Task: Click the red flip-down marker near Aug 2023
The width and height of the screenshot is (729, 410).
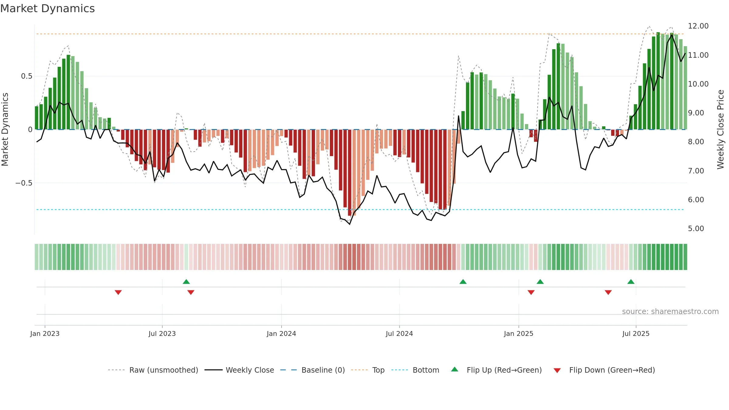Action: [191, 292]
